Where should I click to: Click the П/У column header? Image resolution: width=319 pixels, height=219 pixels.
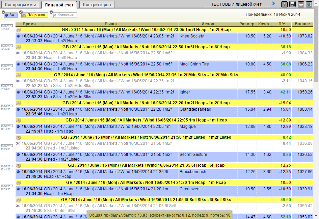point(282,24)
